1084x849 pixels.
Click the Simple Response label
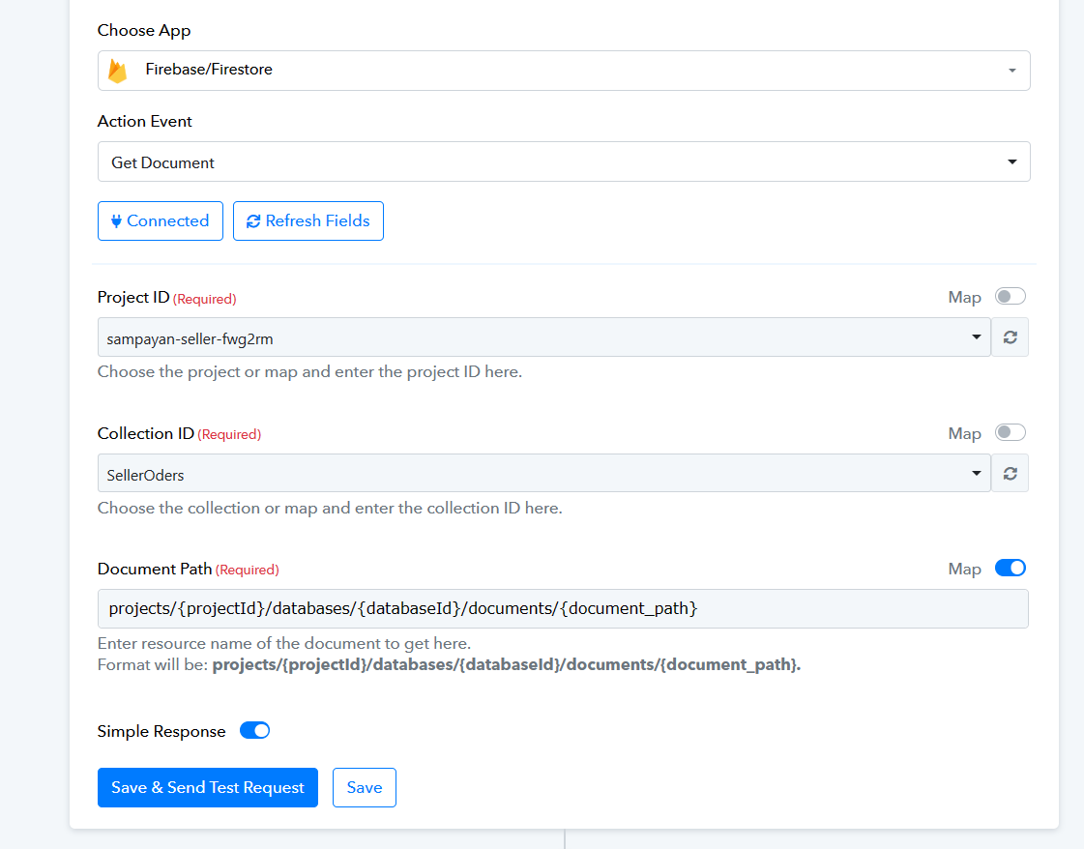(x=161, y=731)
